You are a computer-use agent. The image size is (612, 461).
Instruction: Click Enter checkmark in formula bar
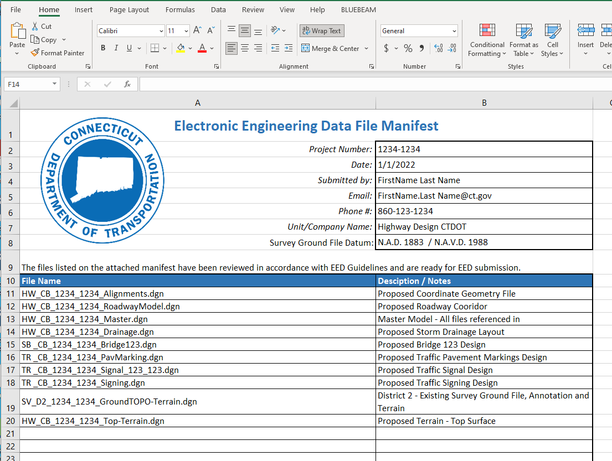[107, 84]
